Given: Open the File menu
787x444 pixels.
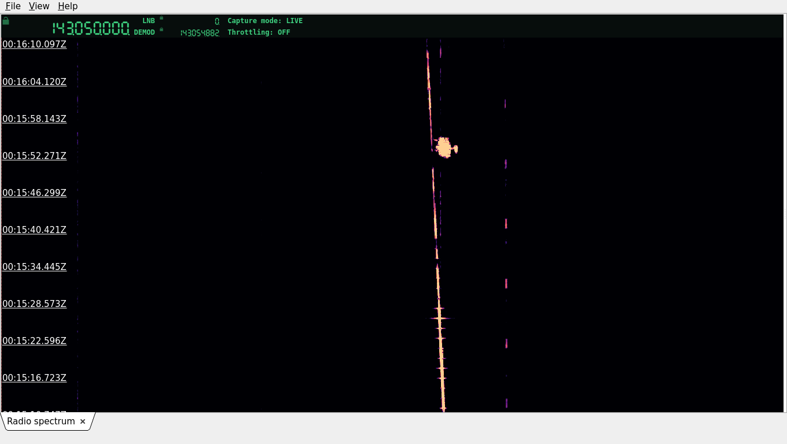Looking at the screenshot, I should 13,6.
